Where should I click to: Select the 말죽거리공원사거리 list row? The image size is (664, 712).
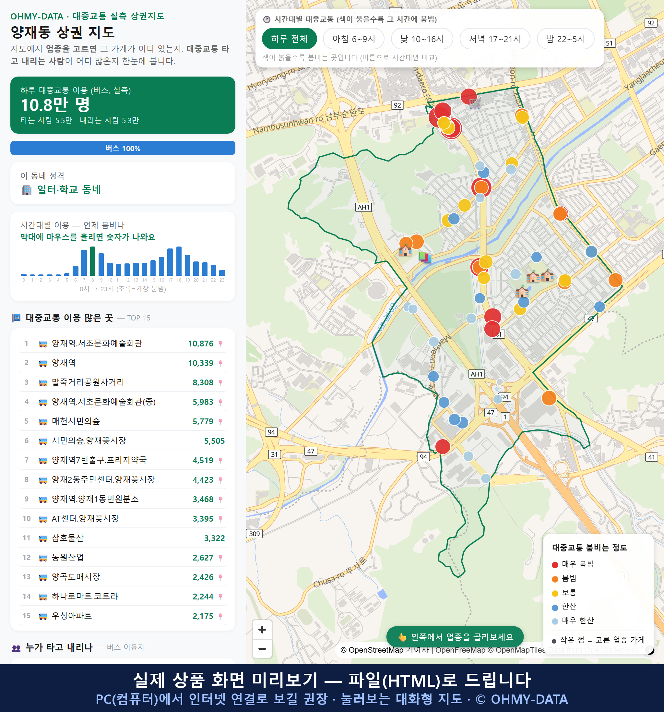(x=123, y=382)
